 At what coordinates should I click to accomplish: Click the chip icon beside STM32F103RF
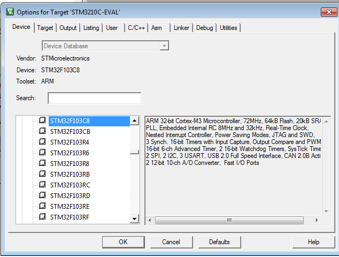point(42,216)
